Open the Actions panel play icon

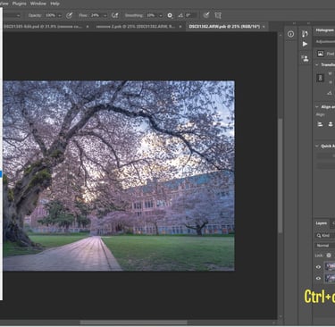click(x=305, y=44)
